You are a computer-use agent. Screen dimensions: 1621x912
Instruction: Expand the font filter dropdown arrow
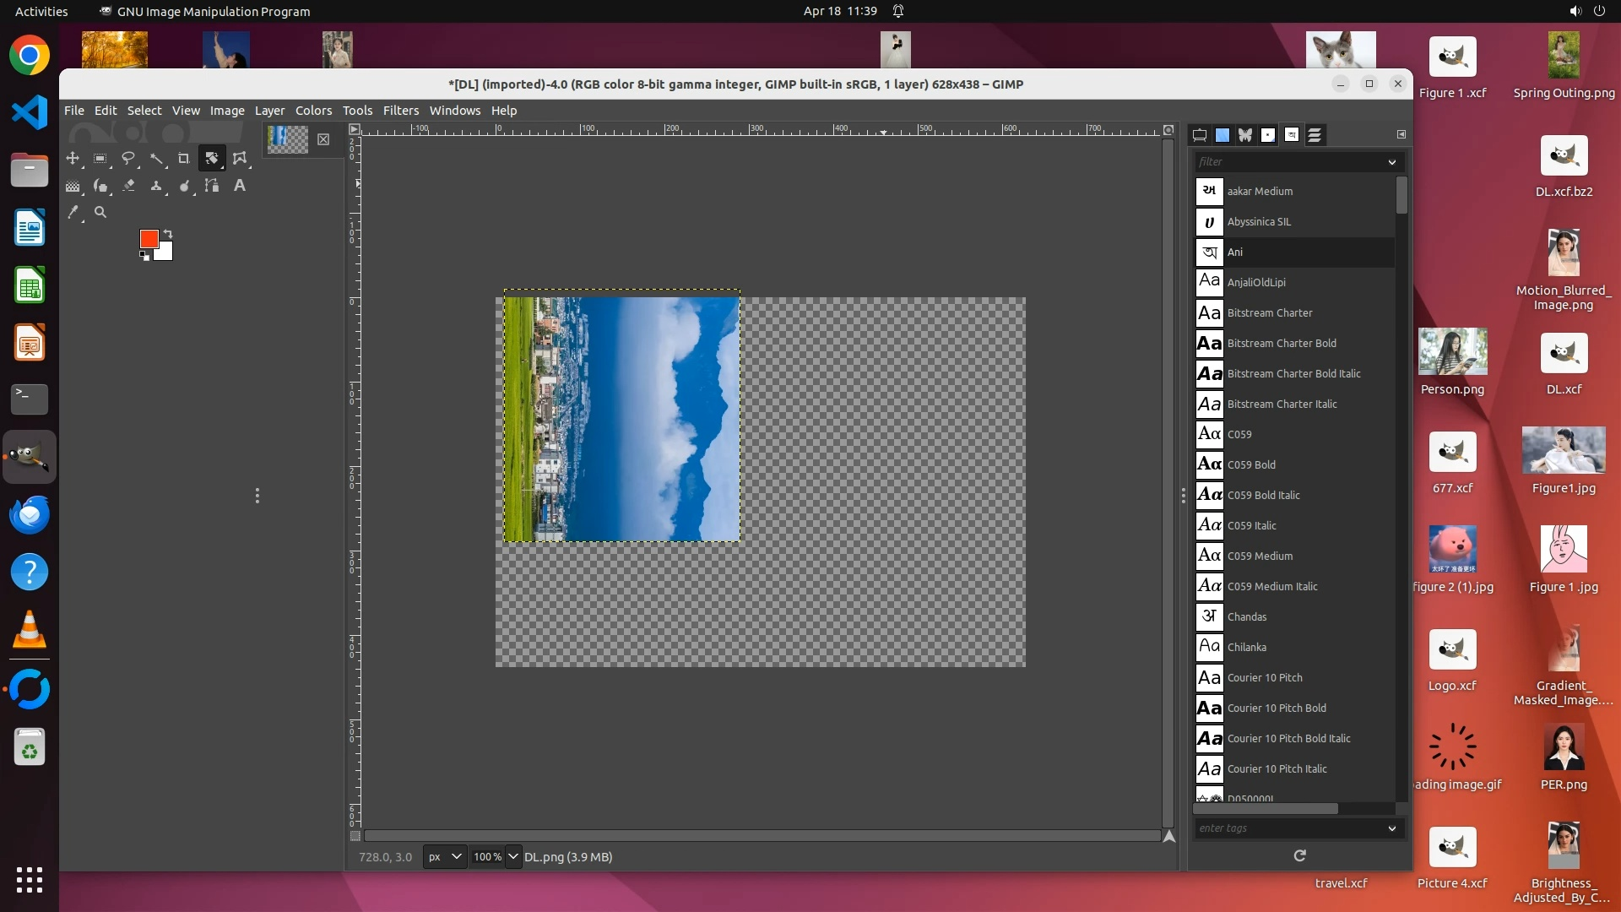click(x=1391, y=162)
